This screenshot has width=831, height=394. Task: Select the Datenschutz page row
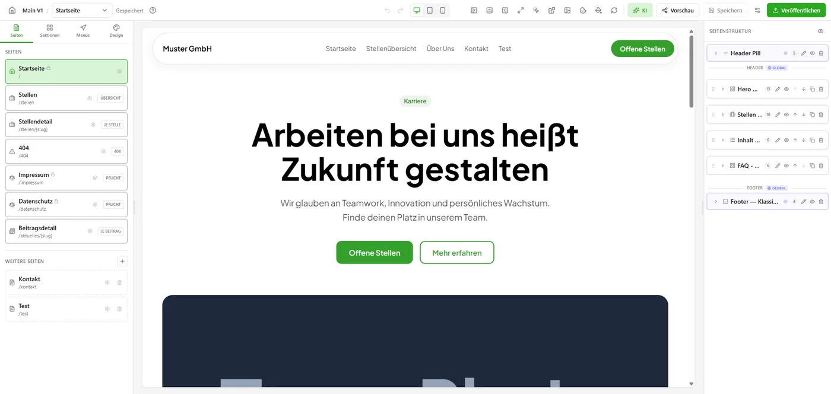pos(66,204)
